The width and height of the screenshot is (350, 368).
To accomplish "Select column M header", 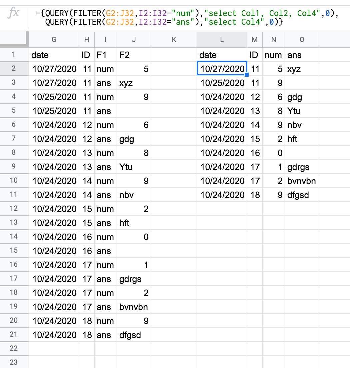I will coord(255,40).
